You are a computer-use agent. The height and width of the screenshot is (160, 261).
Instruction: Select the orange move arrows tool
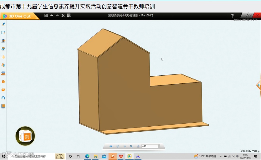click(x=3, y=57)
